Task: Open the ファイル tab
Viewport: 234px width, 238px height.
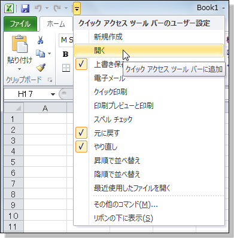Action: [x=20, y=24]
